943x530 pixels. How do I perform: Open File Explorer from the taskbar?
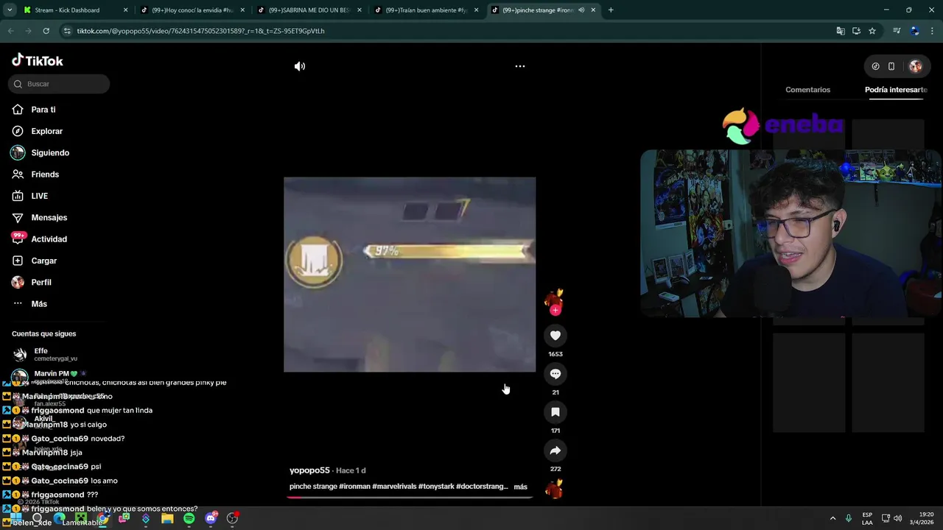click(x=167, y=518)
